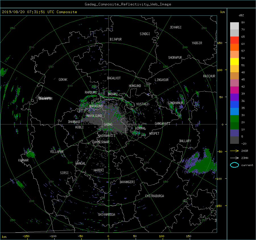Click the white 23MN arrow icon
The image size is (256, 240).
click(234, 158)
